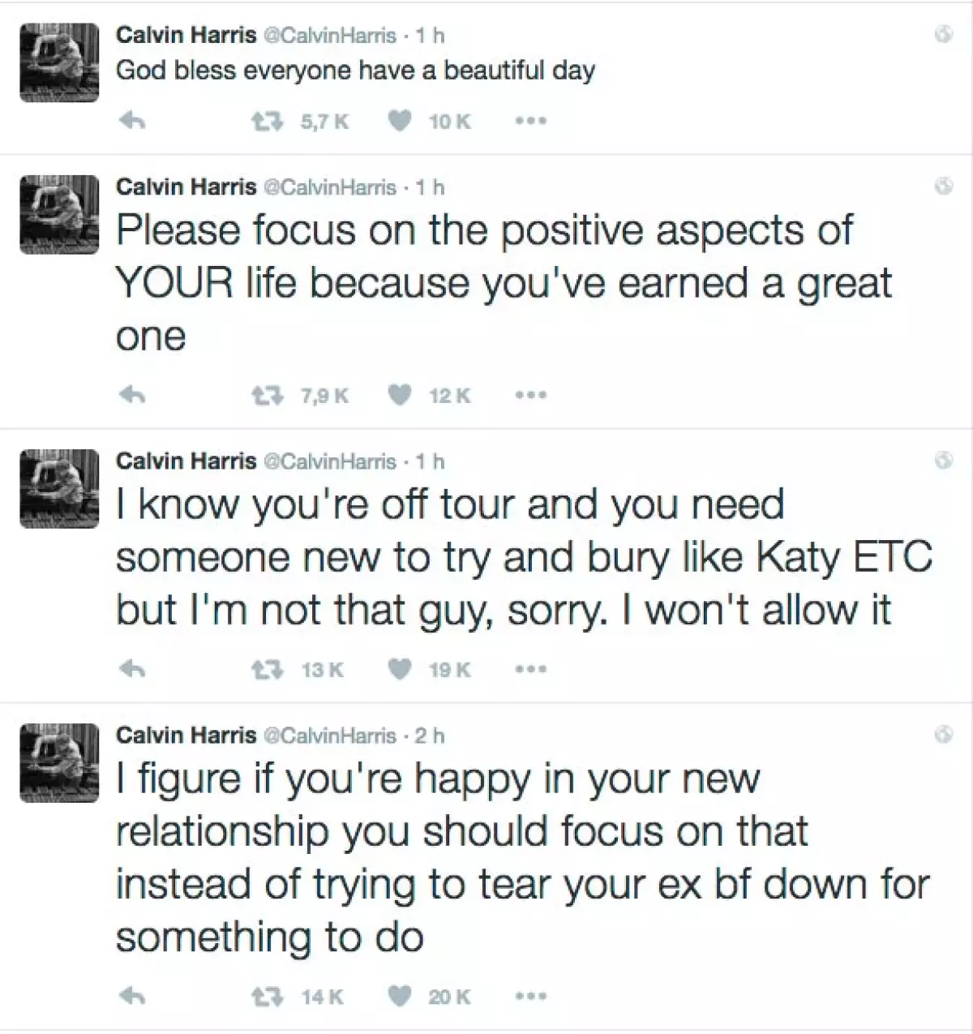
Task: Open more options on 'off tour' tweet
Action: [531, 670]
